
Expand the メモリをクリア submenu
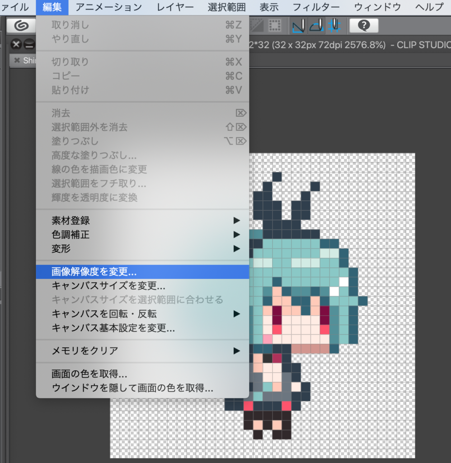click(x=142, y=351)
